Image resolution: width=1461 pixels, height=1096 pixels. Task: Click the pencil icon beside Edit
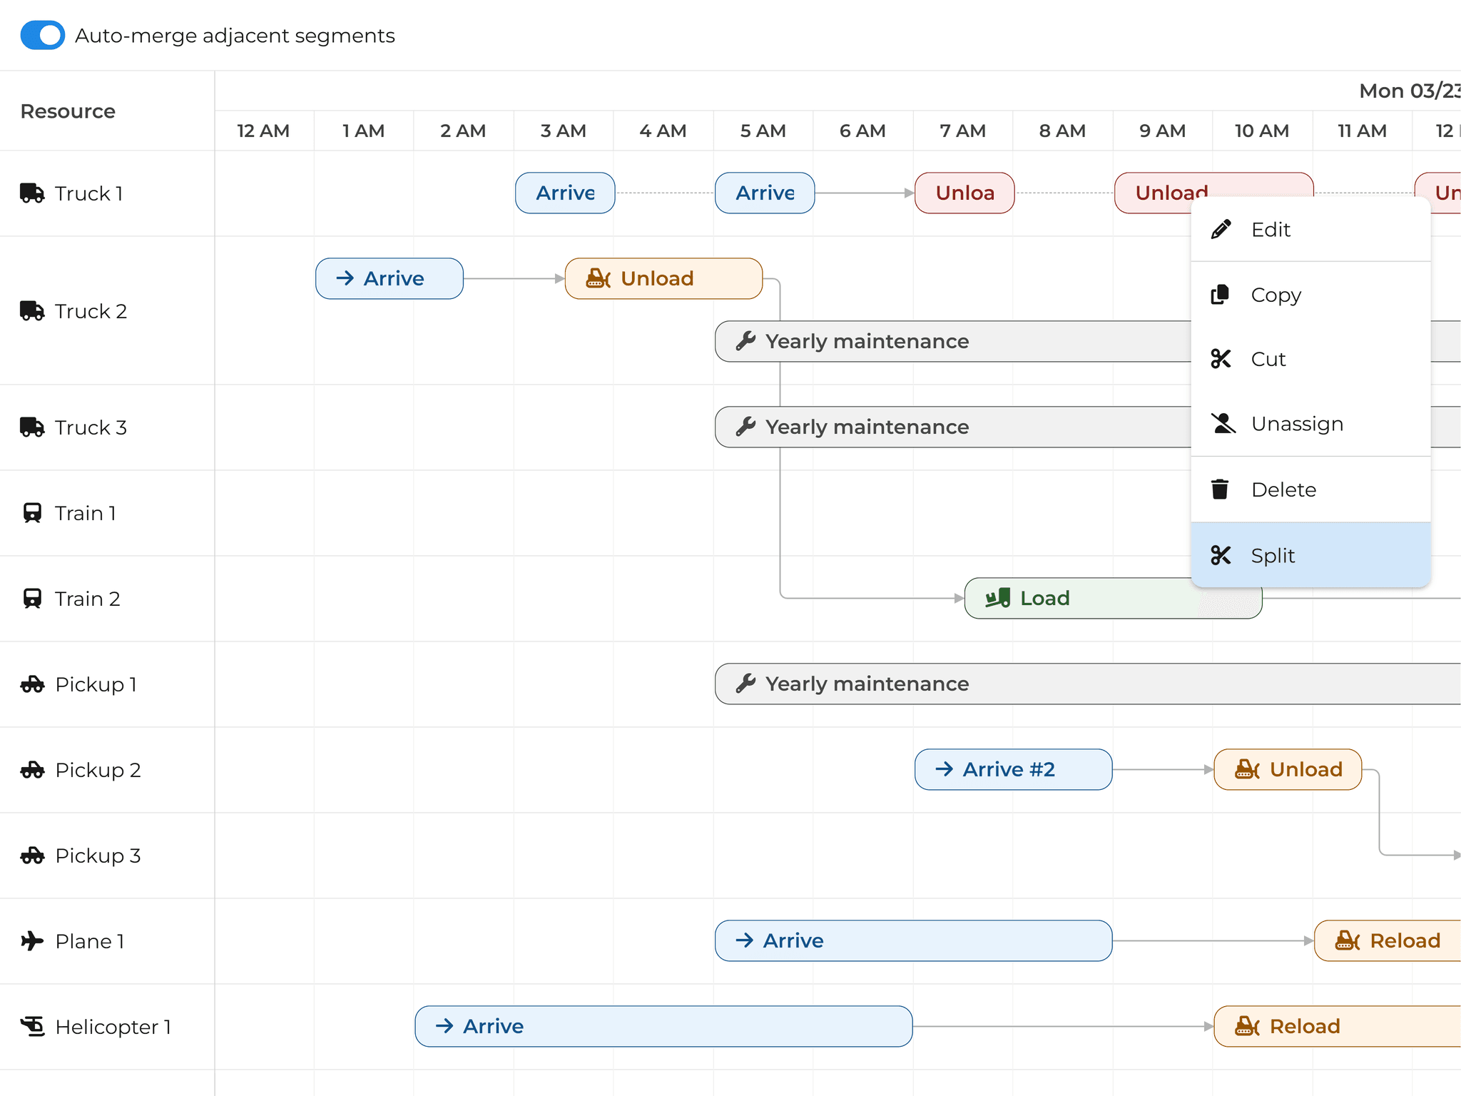click(1221, 228)
